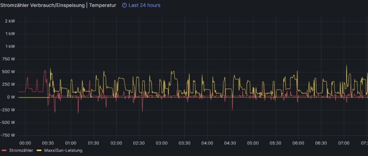Screen dimensions: 368x156
Task: Click the red Stromzähler color swatch
Action: [x=4, y=150]
